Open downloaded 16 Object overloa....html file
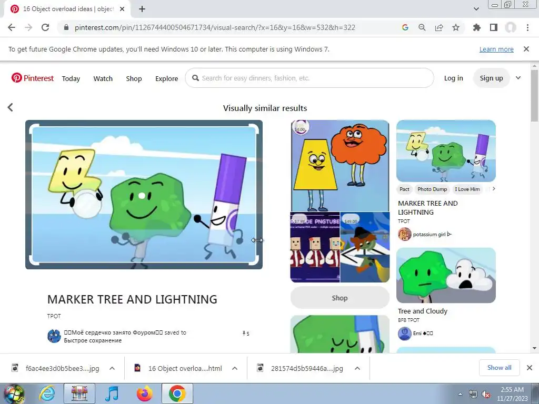Screen dimensions: 539x404 (179, 368)
